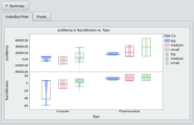194x125 pixels.
Task: Select the Violin/Box Plots tab
Action: pyautogui.click(x=17, y=17)
